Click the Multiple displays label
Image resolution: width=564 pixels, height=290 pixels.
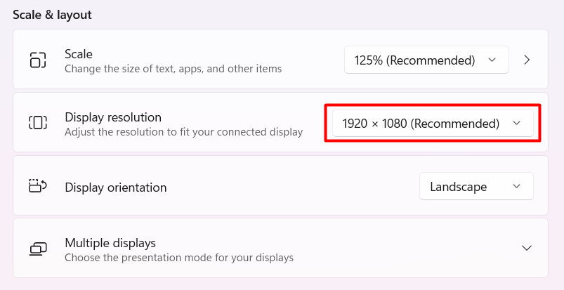coord(110,242)
